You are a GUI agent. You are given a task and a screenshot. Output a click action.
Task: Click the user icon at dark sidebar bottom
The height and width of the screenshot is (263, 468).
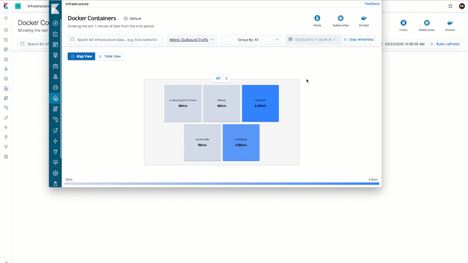coord(55,184)
